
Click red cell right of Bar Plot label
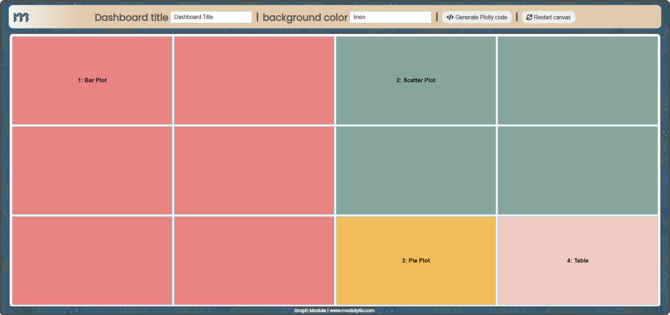coord(254,80)
